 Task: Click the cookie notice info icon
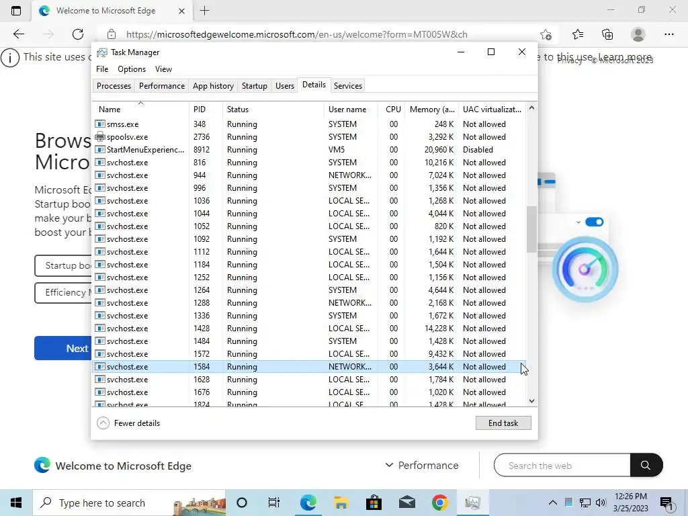click(x=10, y=58)
